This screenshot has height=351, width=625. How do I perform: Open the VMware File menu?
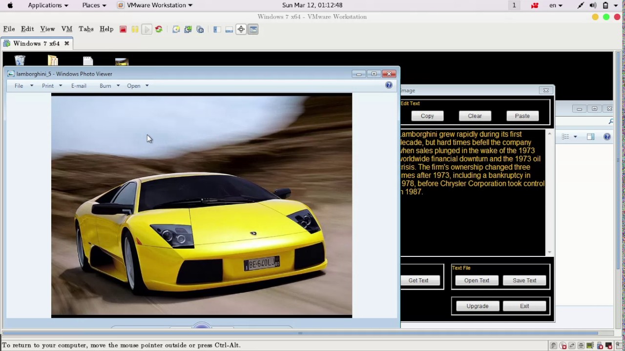[x=9, y=29]
